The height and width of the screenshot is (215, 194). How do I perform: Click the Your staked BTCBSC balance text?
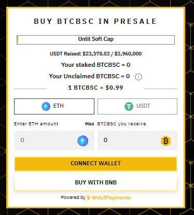click(95, 65)
